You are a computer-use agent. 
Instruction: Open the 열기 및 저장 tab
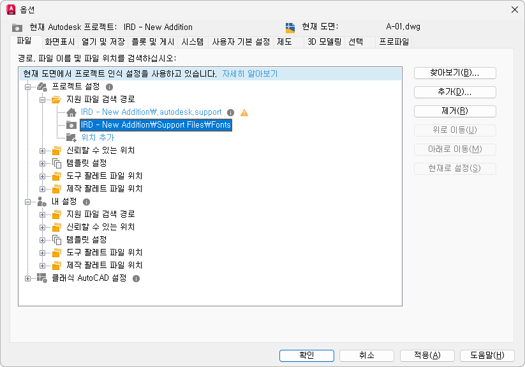[x=103, y=42]
